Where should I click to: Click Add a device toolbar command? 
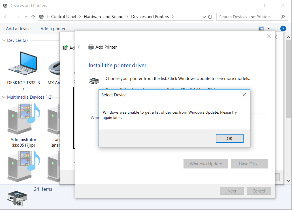pos(18,29)
